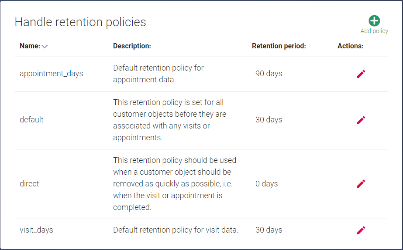Click the 0 days retention value
403x250 pixels.
266,184
